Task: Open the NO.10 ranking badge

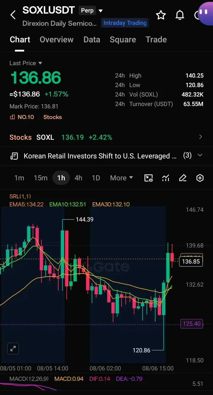Action: tap(22, 117)
